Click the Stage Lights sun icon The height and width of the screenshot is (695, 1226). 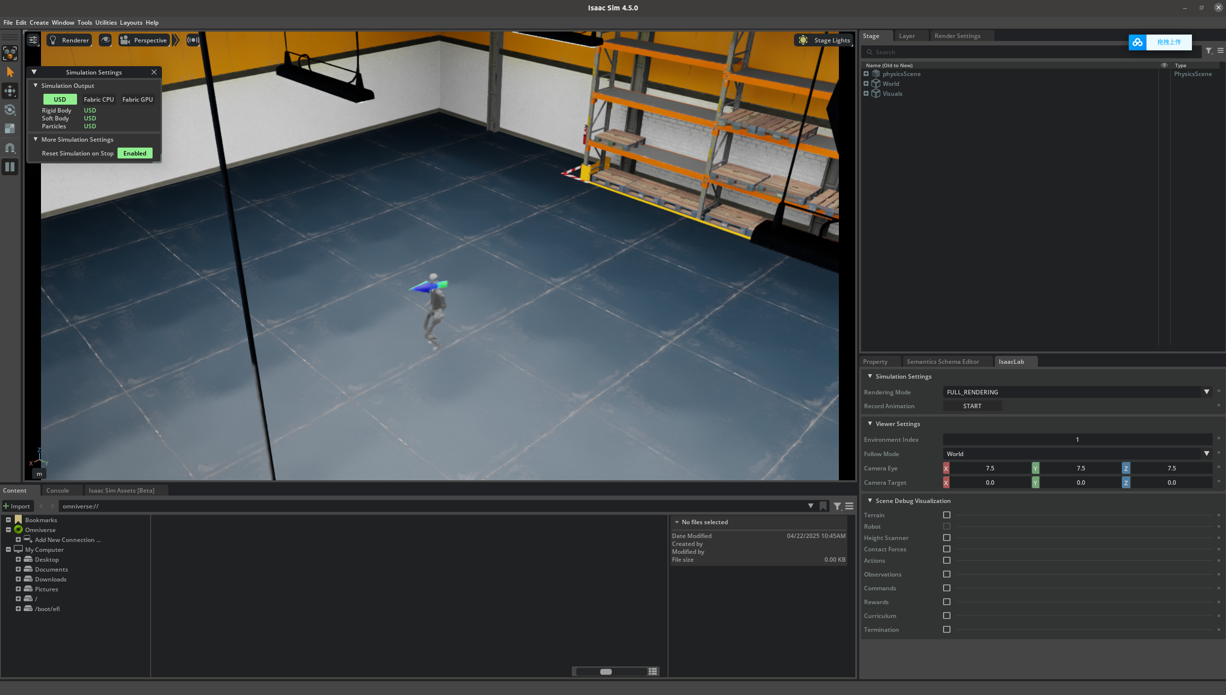803,40
